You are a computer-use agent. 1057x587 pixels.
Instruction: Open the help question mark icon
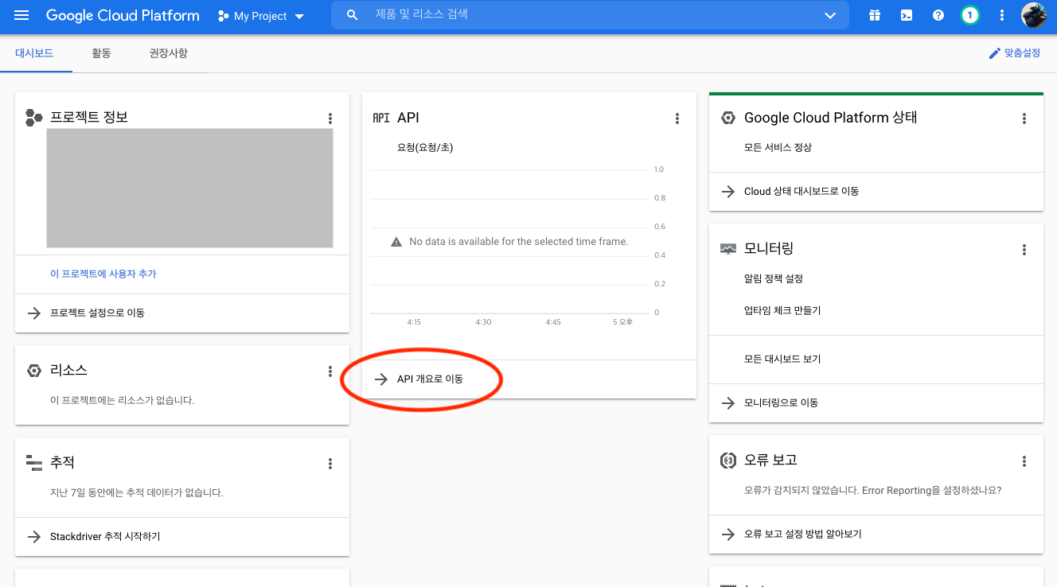[x=938, y=15]
